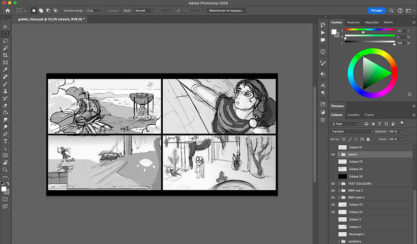The image size is (417, 244).
Task: Select the Brush tool
Action: pyautogui.click(x=5, y=84)
